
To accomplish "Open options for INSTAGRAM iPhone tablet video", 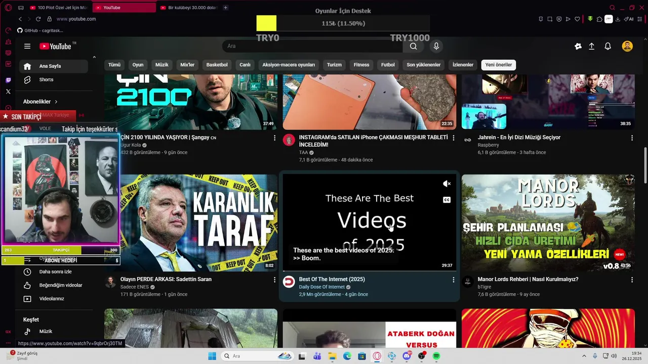I will (454, 138).
